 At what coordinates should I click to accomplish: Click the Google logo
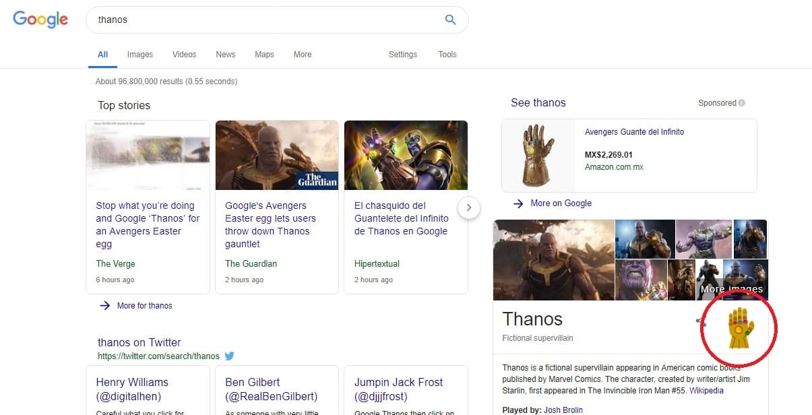40,20
